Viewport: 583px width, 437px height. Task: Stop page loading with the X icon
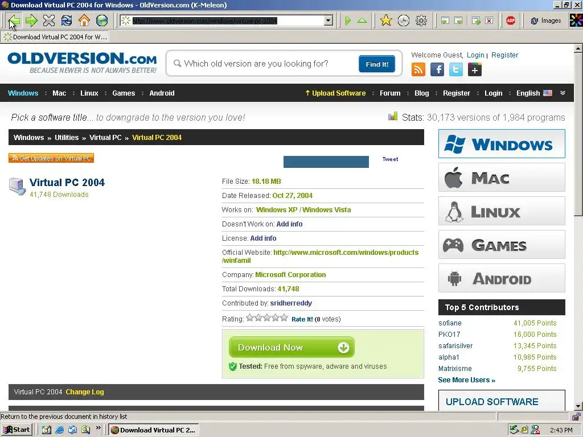(x=49, y=20)
